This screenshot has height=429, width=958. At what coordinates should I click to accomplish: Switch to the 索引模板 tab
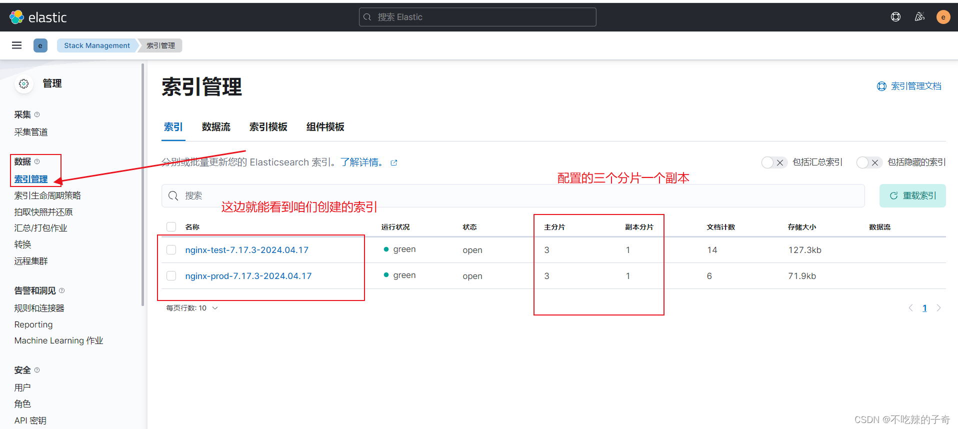point(268,127)
